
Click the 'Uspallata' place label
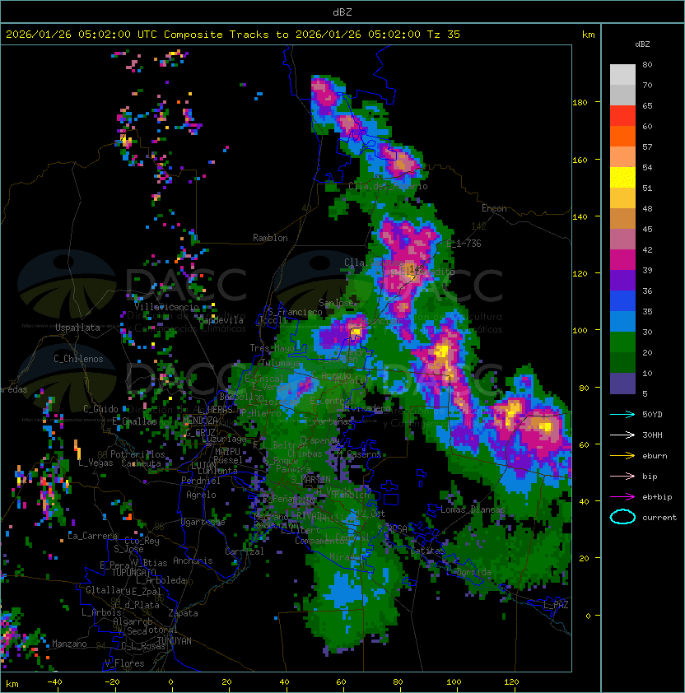tap(78, 328)
